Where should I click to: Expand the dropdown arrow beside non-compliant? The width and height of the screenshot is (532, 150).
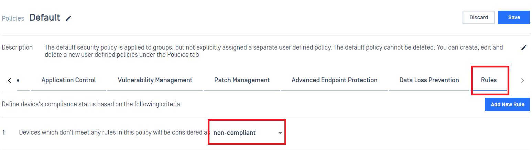[x=280, y=133]
